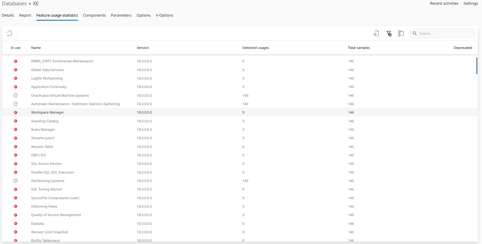
Task: Go to the Parameters tab
Action: 121,15
